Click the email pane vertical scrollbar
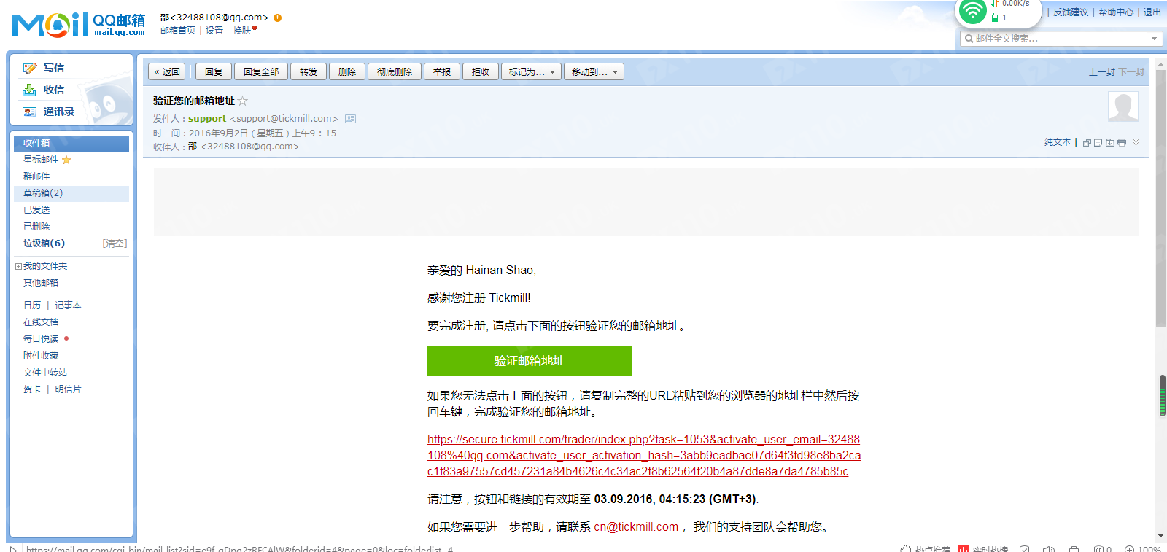The width and height of the screenshot is (1167, 552). 1160,199
